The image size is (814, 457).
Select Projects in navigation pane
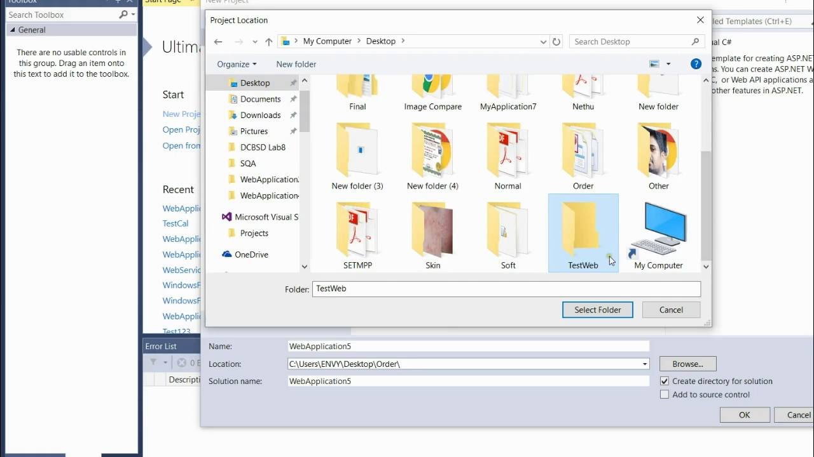[254, 233]
